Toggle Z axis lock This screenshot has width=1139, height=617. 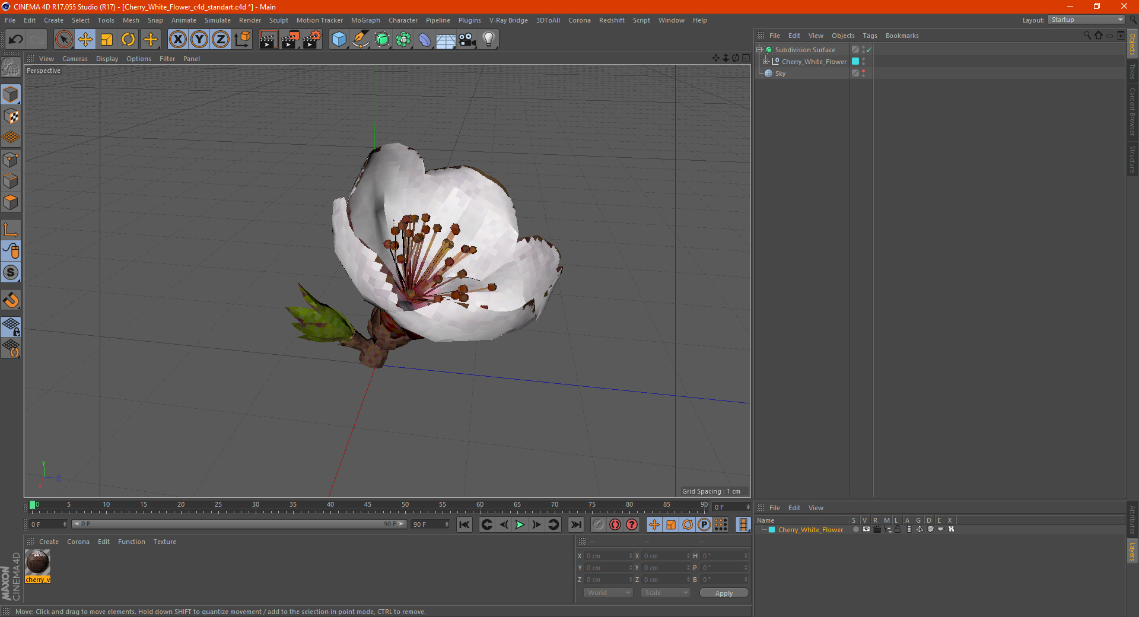221,40
